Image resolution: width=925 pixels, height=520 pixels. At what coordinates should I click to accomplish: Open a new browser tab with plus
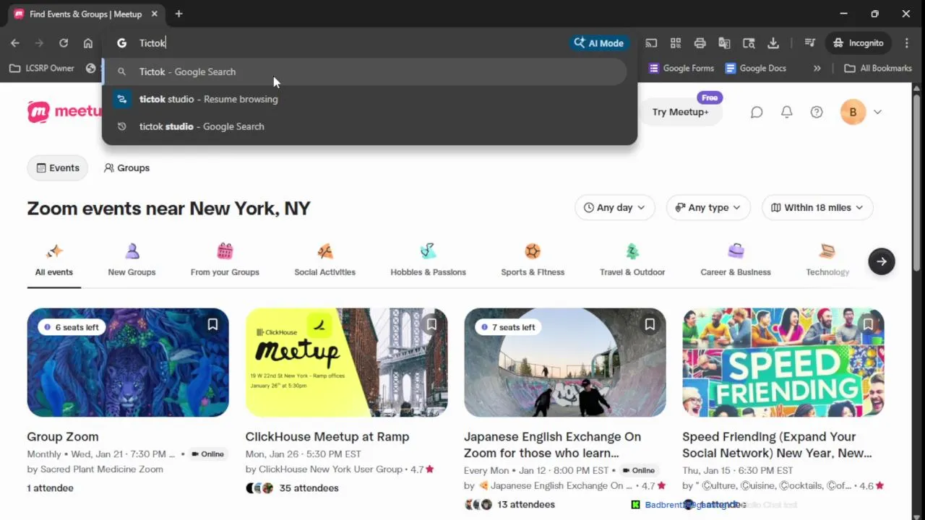178,14
